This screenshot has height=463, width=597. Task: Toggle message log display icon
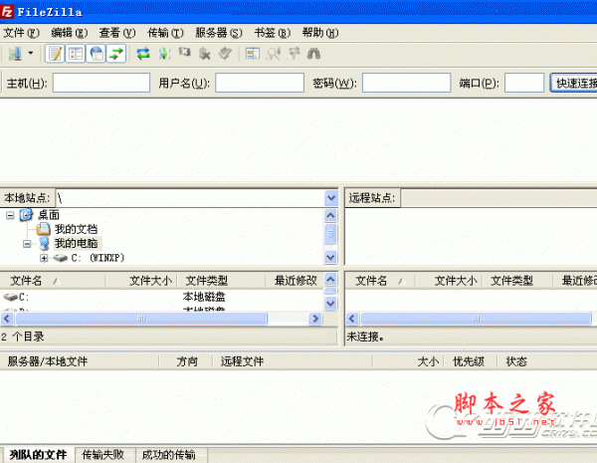[55, 54]
